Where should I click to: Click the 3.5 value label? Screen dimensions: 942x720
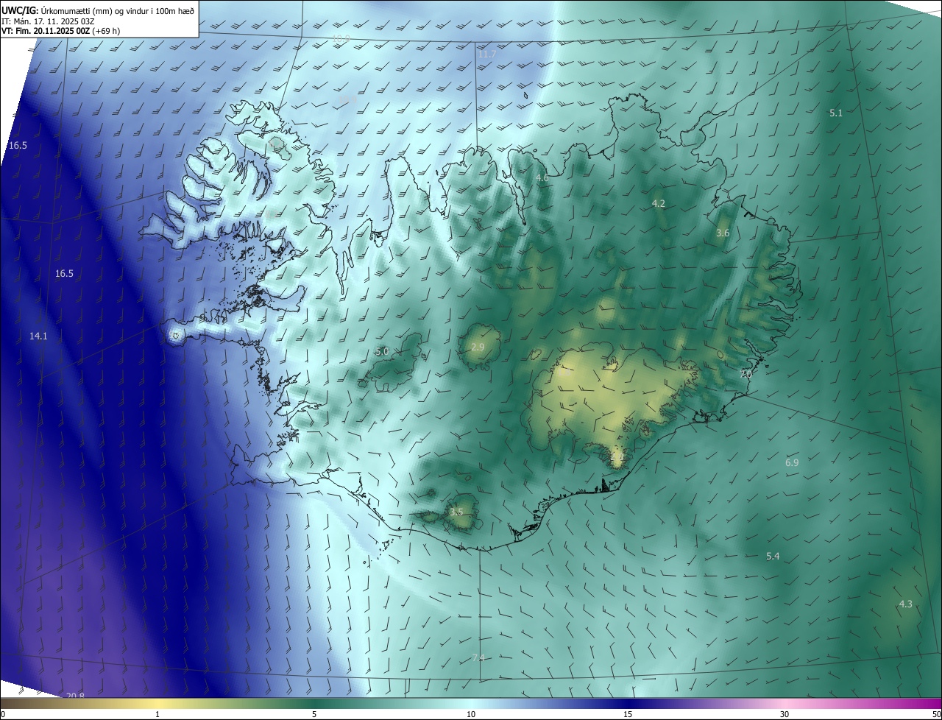pos(456,512)
